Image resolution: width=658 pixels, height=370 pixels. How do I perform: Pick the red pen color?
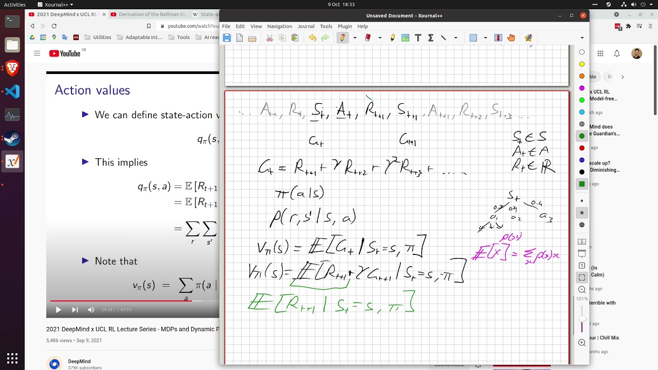[x=582, y=148]
